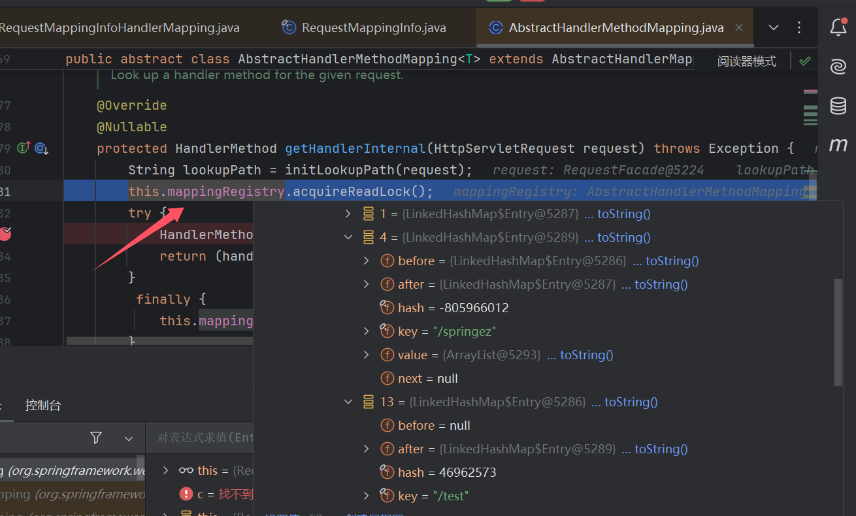Image resolution: width=856 pixels, height=516 pixels.
Task: Click toString() link for after Entry@5287
Action: [x=661, y=284]
